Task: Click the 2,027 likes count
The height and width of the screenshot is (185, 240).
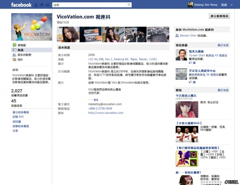Action: (x=16, y=91)
